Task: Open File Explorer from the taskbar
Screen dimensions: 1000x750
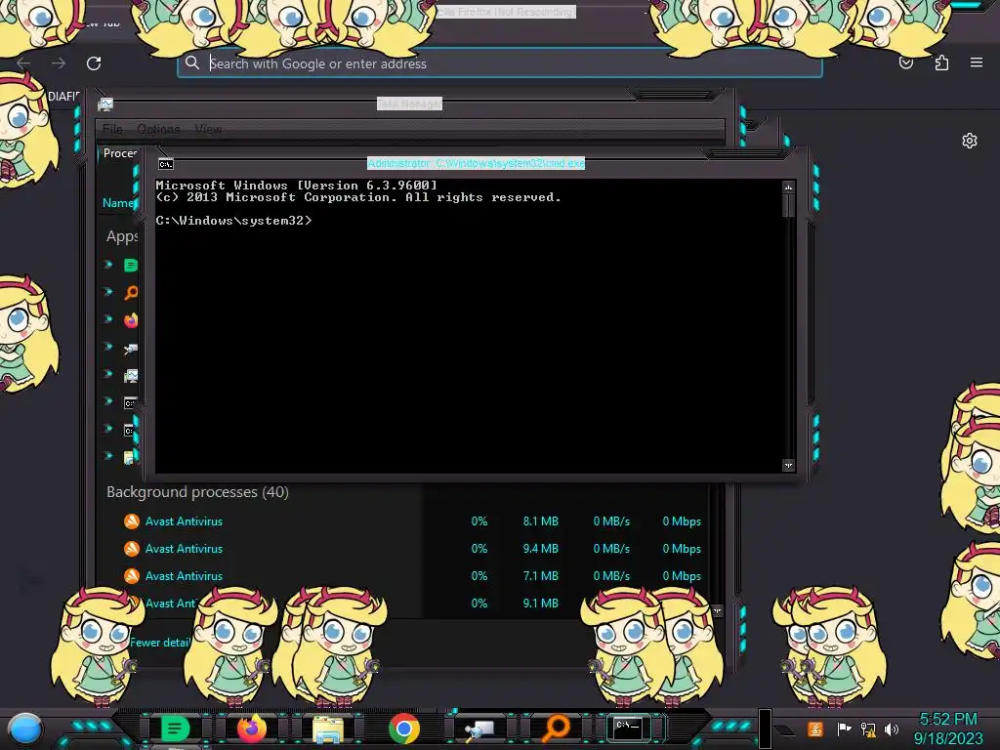Action: tap(328, 729)
